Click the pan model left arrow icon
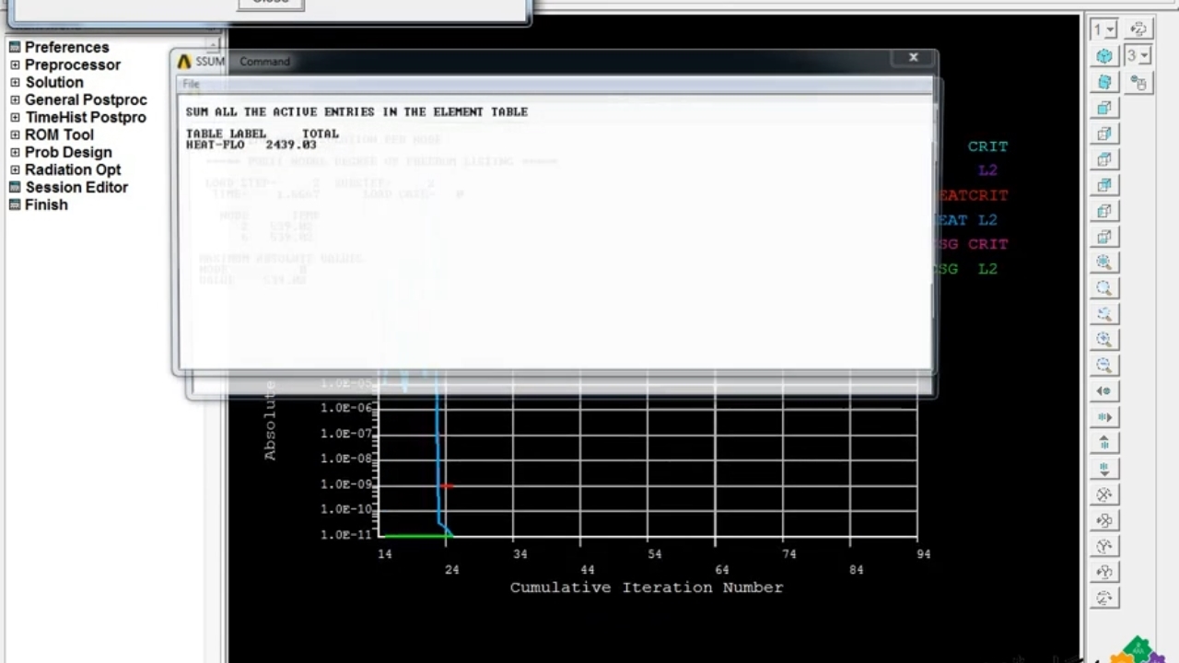Viewport: 1179px width, 663px height. tap(1104, 391)
